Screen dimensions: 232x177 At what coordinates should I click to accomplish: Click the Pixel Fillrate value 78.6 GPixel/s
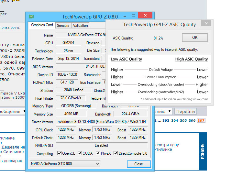pos(71,98)
